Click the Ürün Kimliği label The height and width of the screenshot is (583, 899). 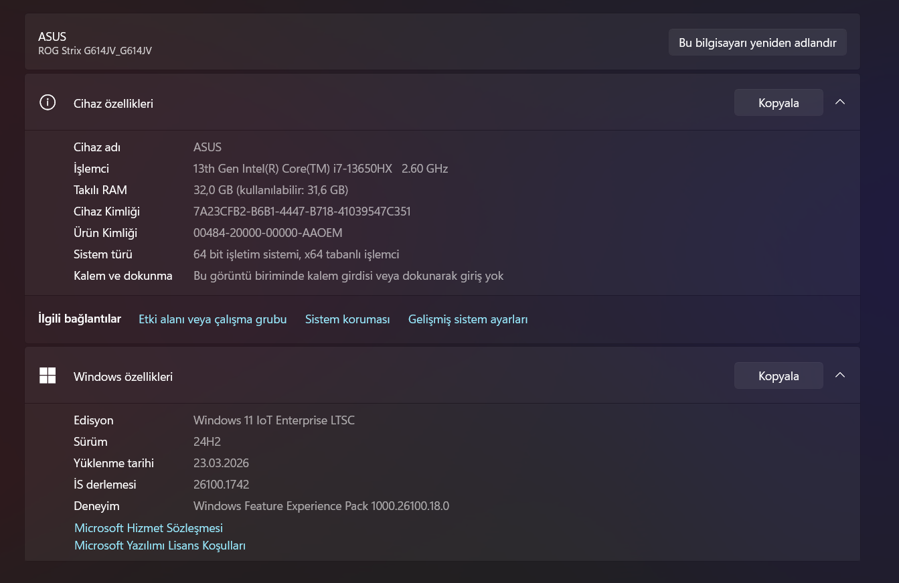click(105, 233)
